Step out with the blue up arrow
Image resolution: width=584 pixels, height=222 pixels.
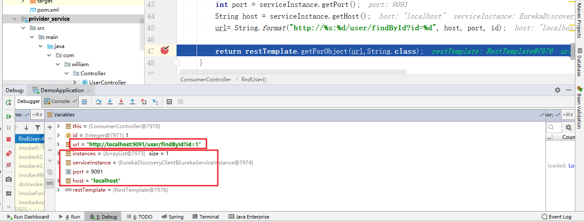point(132,102)
